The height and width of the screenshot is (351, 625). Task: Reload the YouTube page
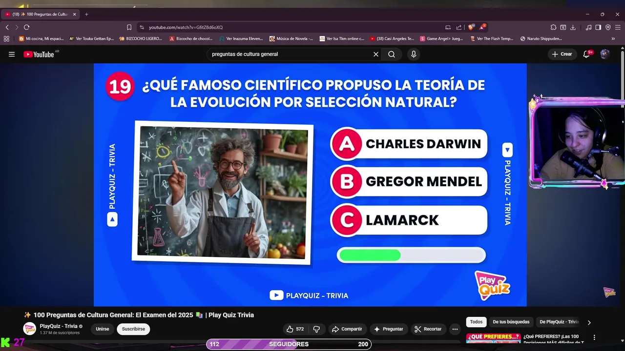[26, 27]
